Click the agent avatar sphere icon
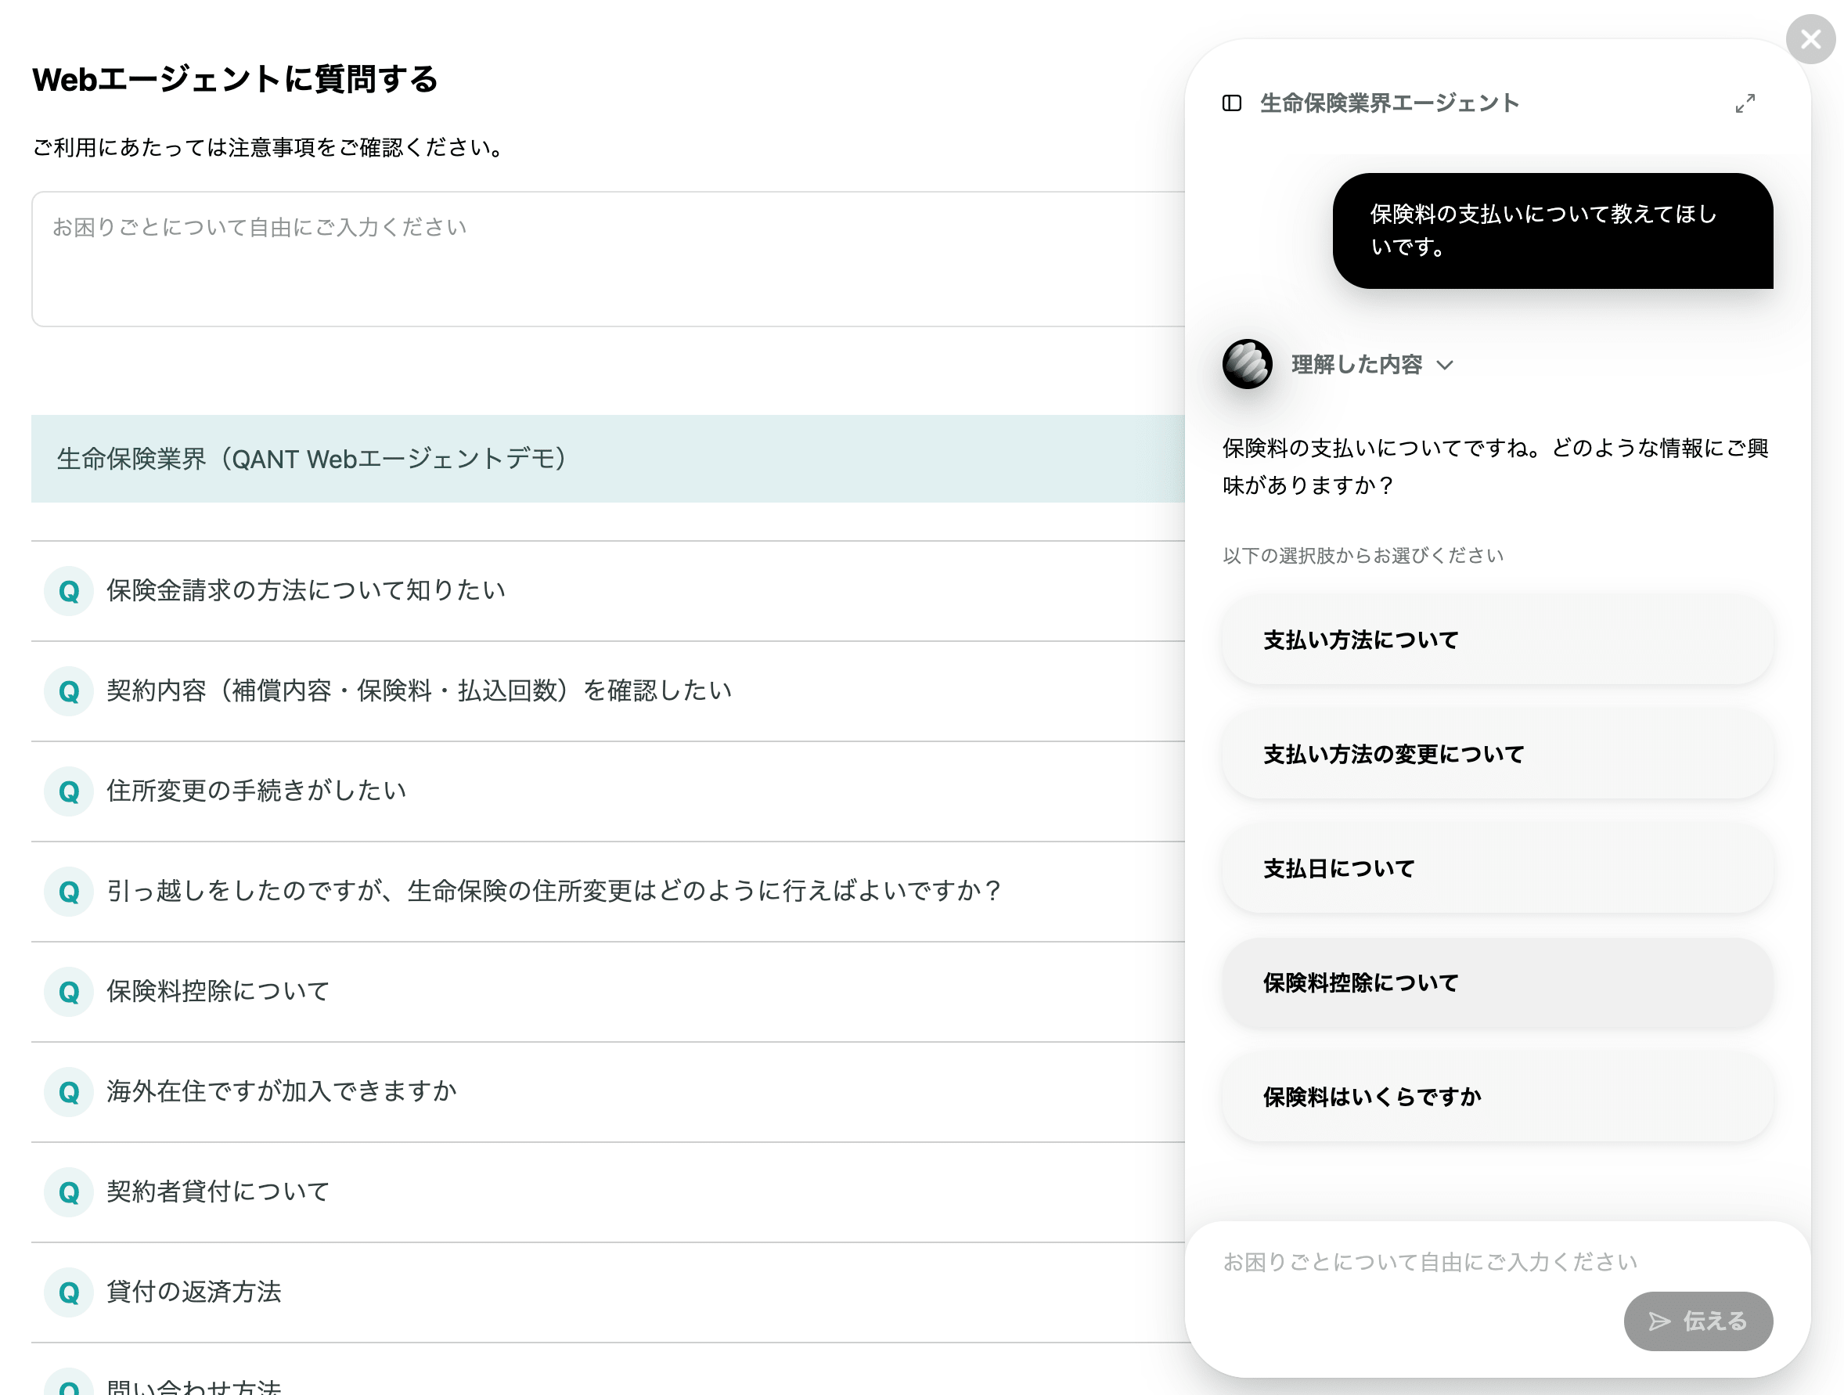1844x1395 pixels. click(x=1247, y=364)
